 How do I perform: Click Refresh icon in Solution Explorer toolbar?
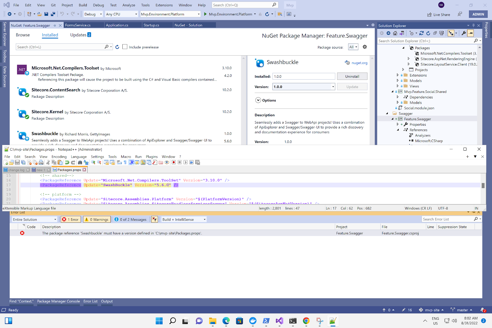(428, 33)
